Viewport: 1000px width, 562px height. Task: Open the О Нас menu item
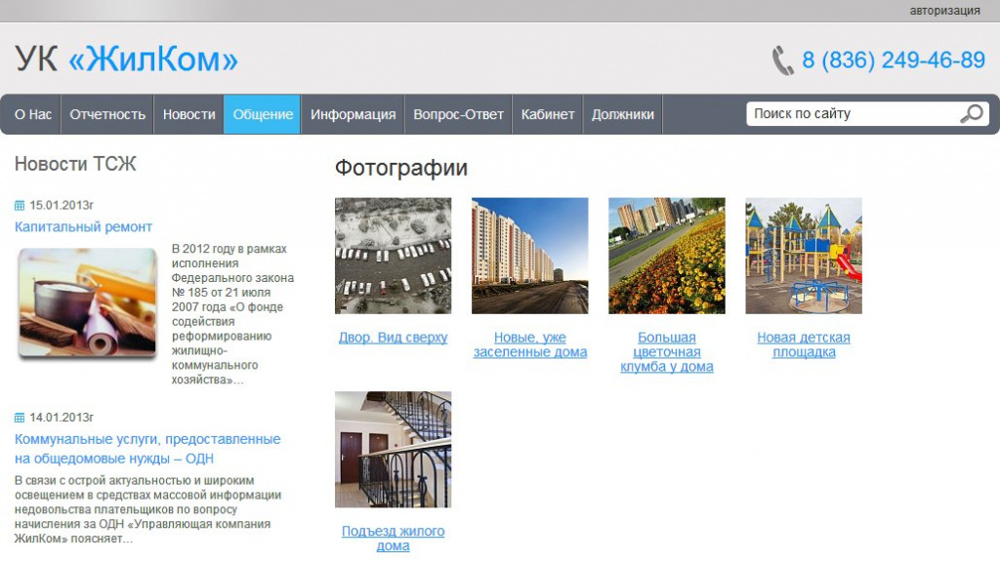pyautogui.click(x=33, y=114)
